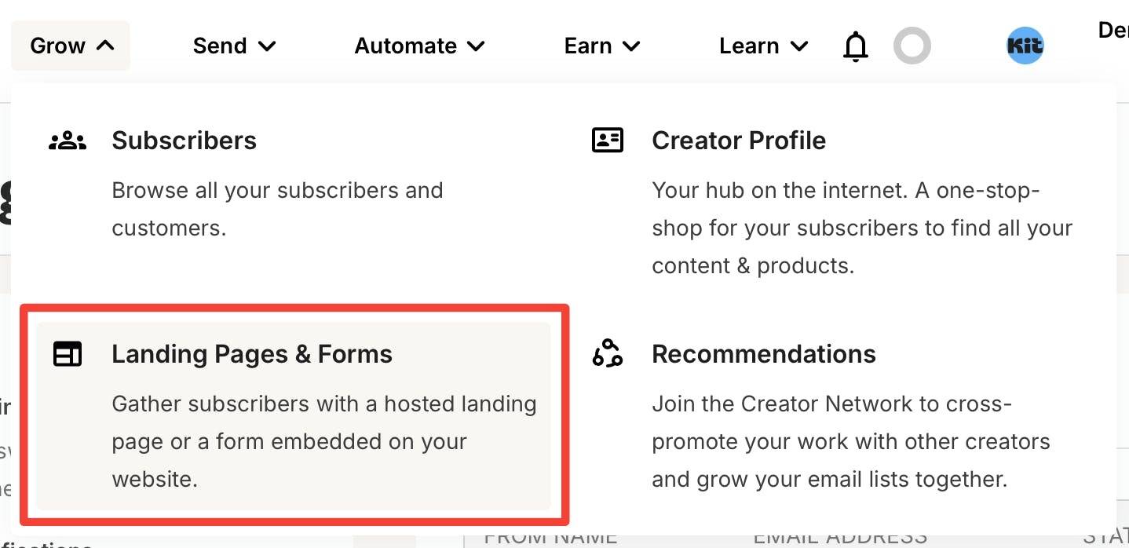Screen dimensions: 1129x548
Task: Expand the Automate dropdown
Action: click(419, 46)
